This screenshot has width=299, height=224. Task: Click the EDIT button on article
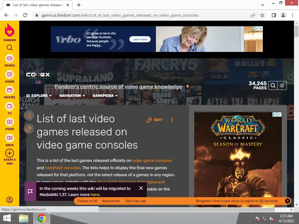[x=154, y=120]
